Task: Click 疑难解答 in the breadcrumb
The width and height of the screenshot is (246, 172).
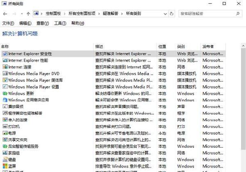Action: pos(110,14)
